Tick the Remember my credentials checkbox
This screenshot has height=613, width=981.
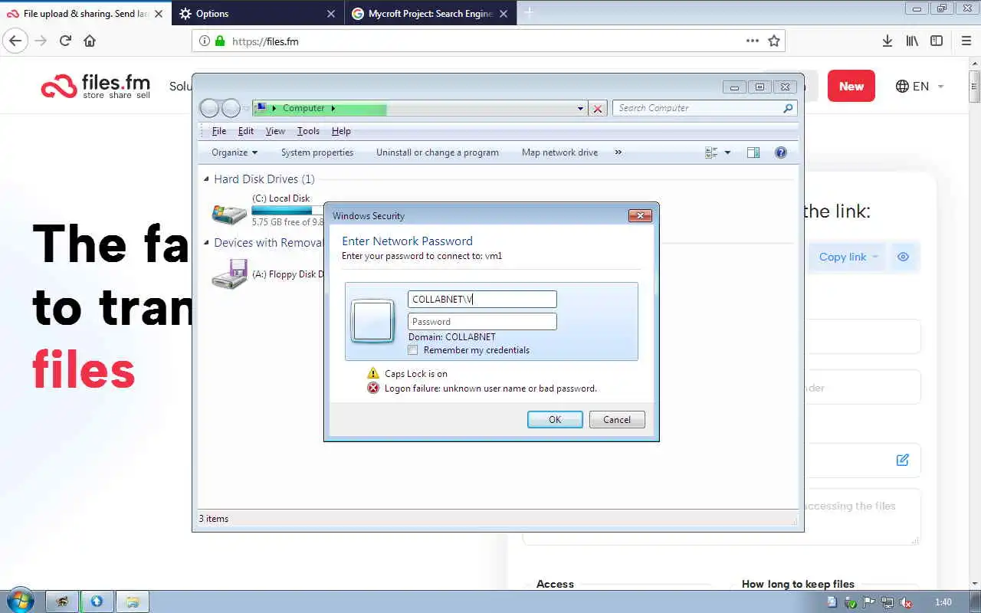click(413, 350)
